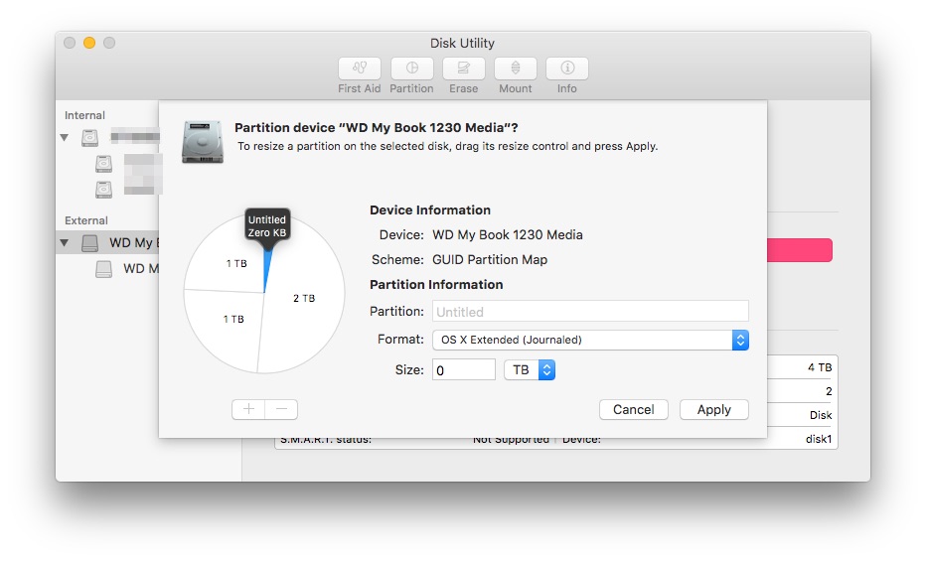Screen dimensions: 926x561
Task: Open the TB size unit dropdown
Action: 530,370
